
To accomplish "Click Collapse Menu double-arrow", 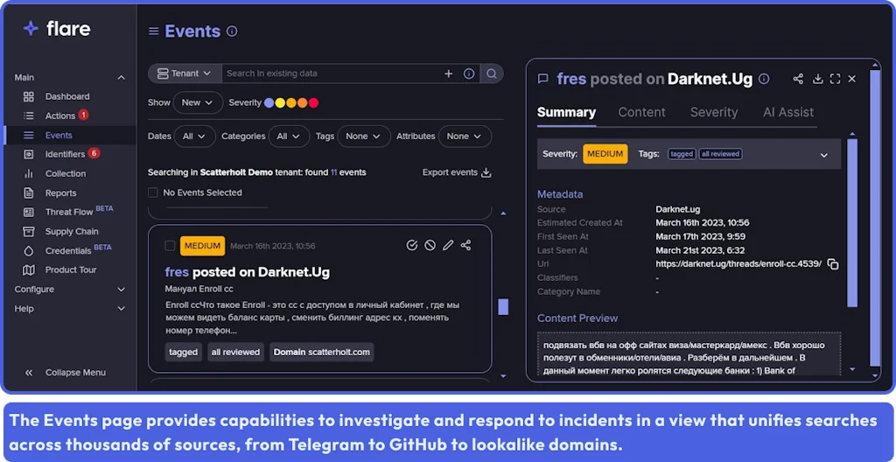I will 29,372.
